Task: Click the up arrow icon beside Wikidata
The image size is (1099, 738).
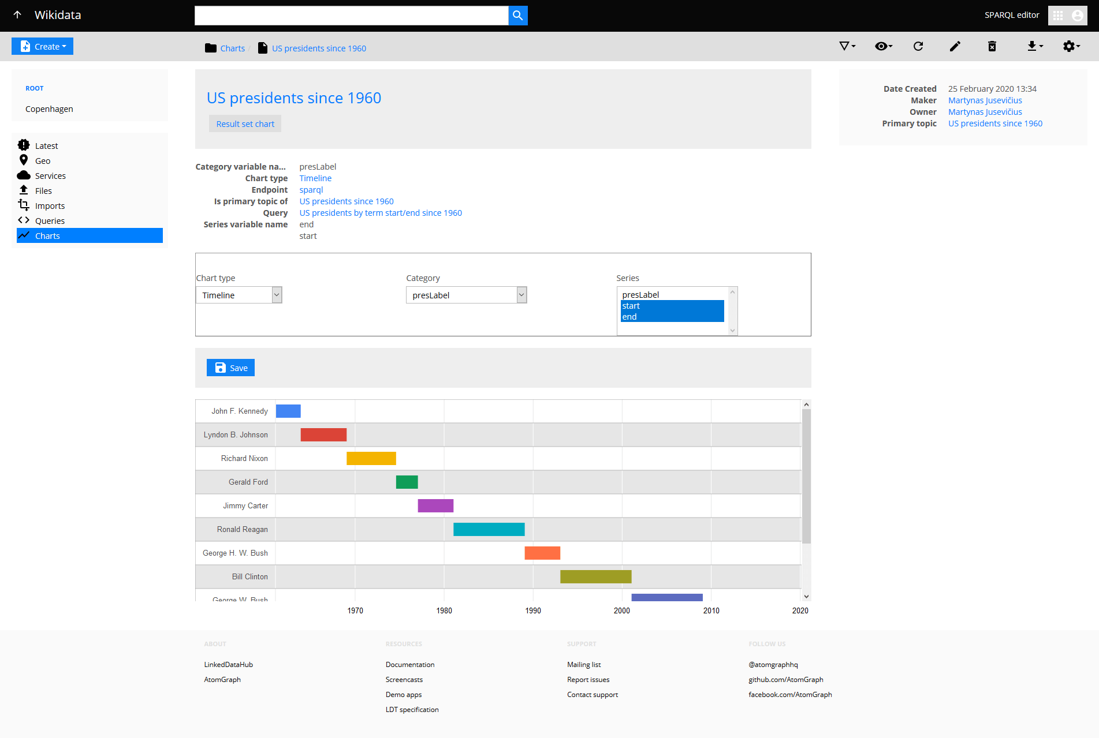Action: [x=17, y=15]
